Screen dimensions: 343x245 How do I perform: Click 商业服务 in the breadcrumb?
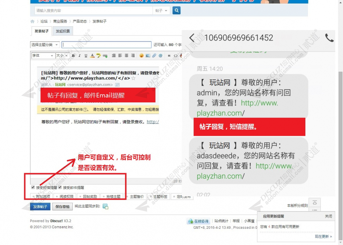point(60,21)
